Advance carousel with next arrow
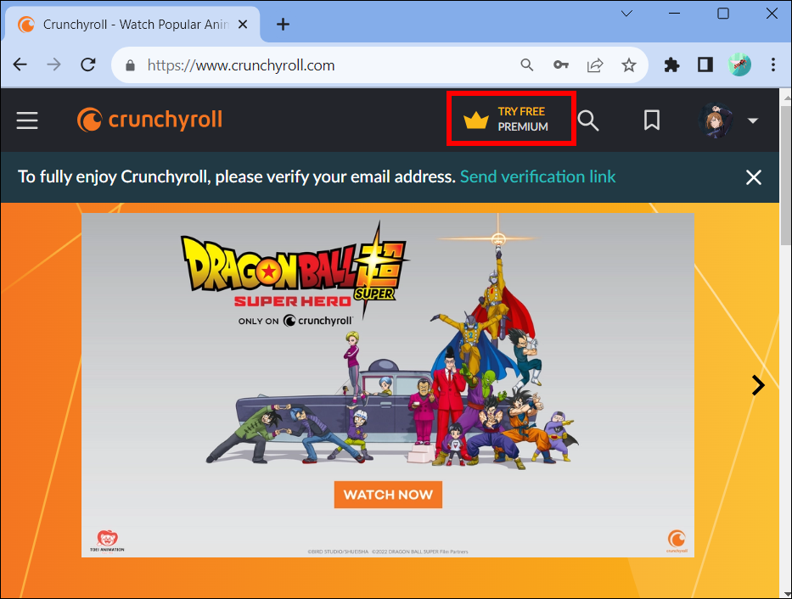The image size is (792, 599). tap(758, 385)
